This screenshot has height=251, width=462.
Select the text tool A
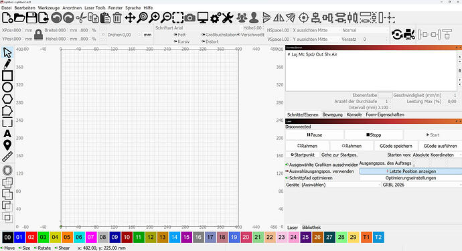tap(7, 134)
